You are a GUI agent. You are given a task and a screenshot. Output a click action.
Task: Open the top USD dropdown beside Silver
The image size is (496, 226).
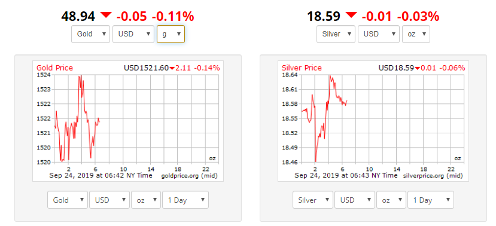[x=379, y=34]
